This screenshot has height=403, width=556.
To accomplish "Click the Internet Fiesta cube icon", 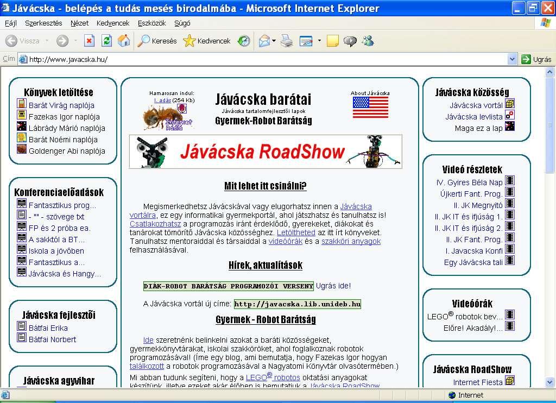I will click(x=510, y=381).
